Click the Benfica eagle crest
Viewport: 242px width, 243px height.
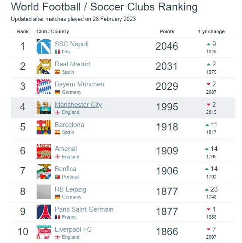click(x=44, y=171)
